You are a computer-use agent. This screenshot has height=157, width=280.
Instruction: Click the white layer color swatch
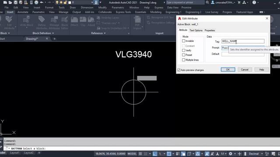tap(70, 3)
